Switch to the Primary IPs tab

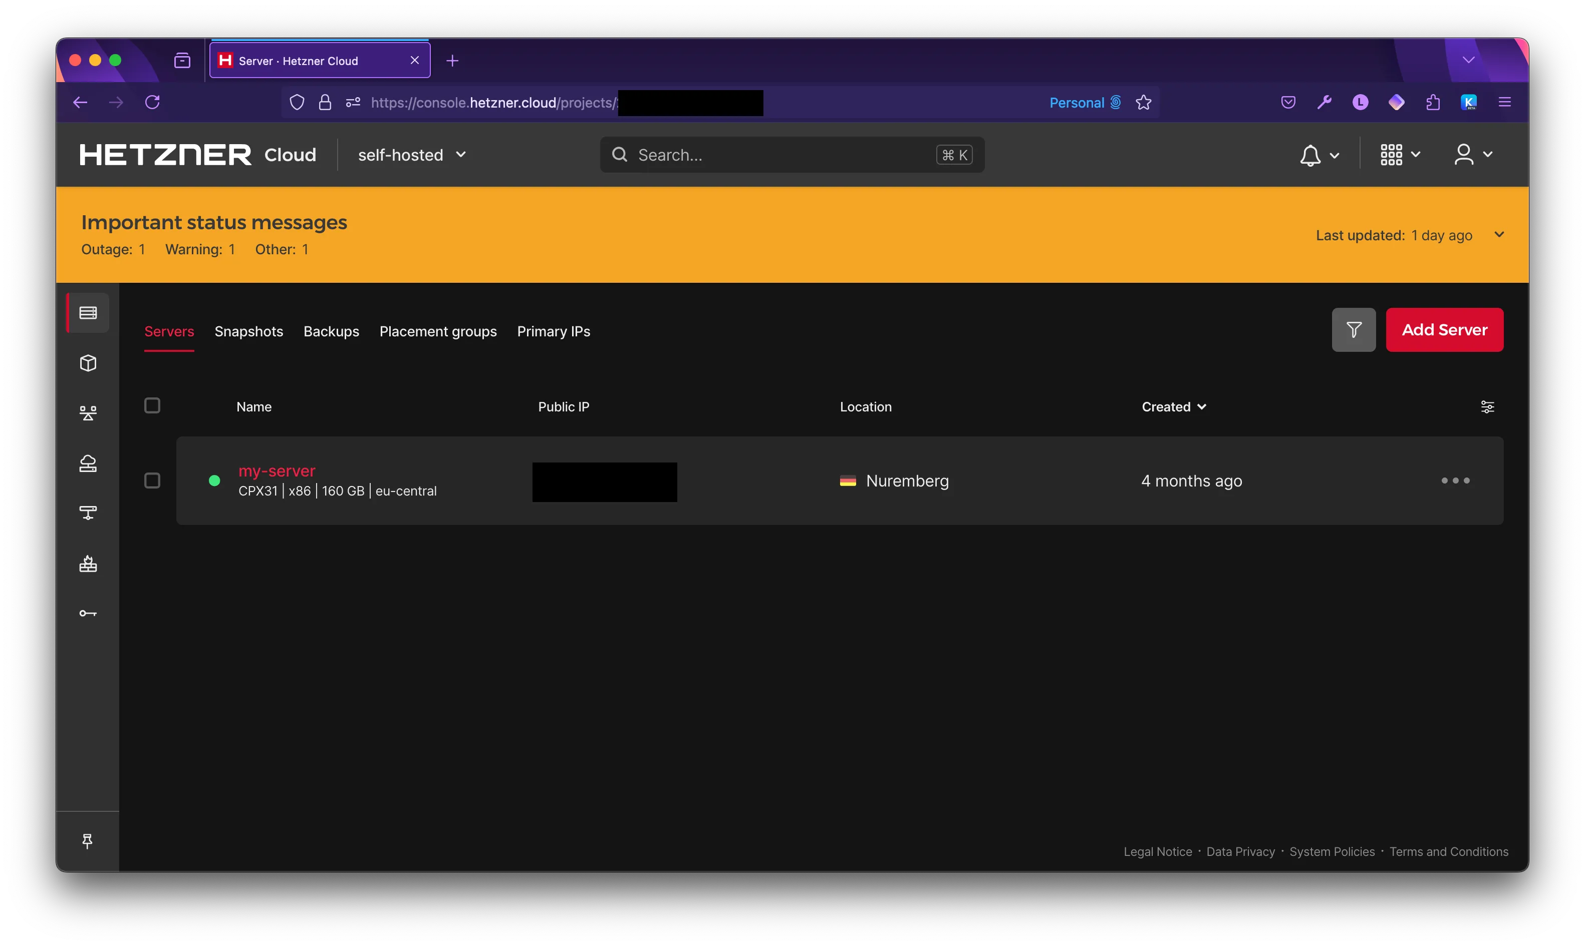click(x=554, y=331)
